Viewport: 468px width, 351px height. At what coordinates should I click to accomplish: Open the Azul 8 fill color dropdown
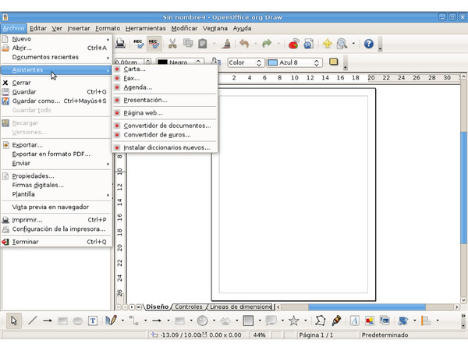(294, 62)
